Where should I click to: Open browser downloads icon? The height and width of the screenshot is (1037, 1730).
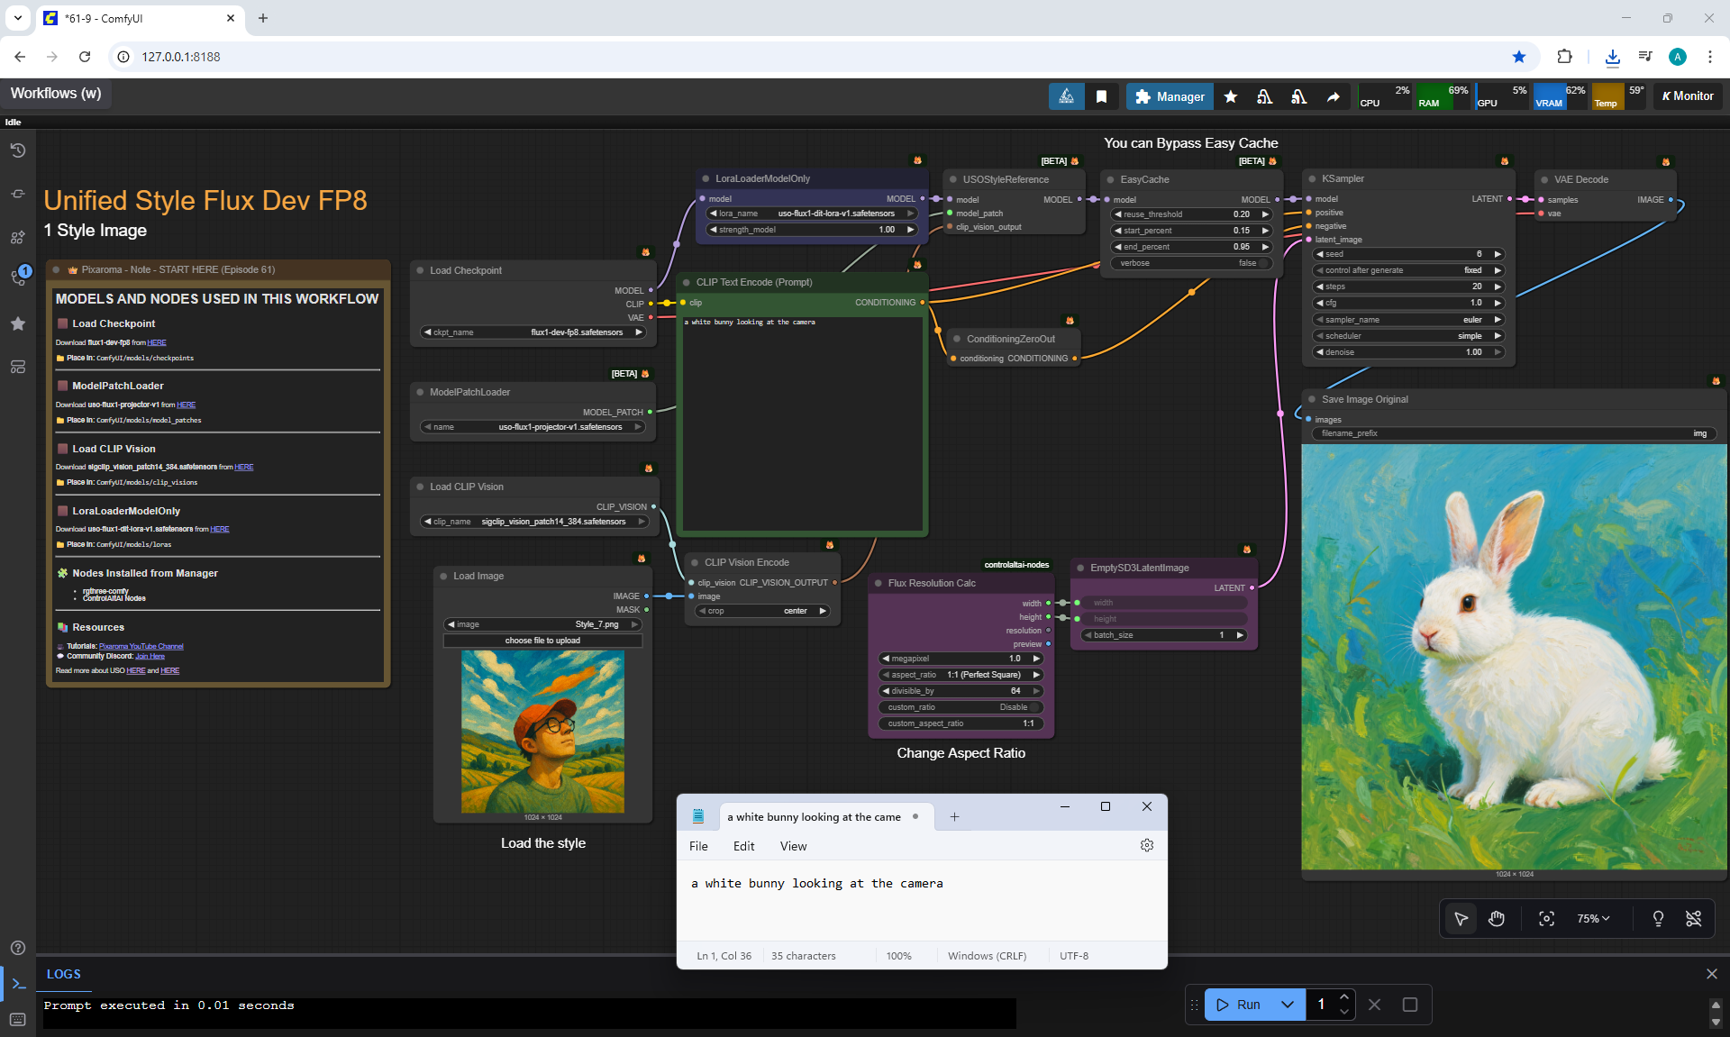pyautogui.click(x=1612, y=57)
